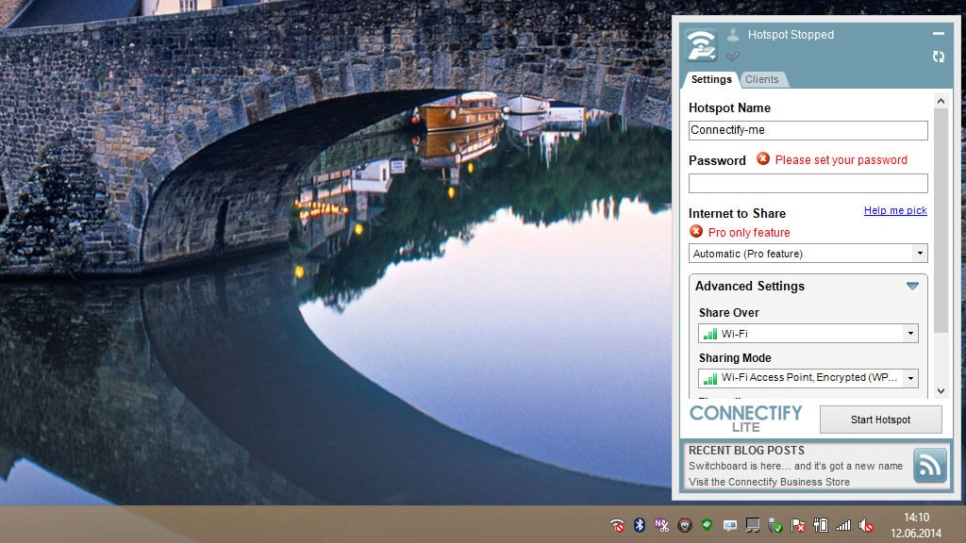Screen dimensions: 966x543
Task: Click the clients user icon beside Hotspot Stopped
Action: click(733, 35)
